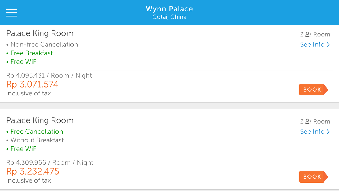Click the Rp 3.071.574 discounted price
Viewport: 339px width, 191px height.
pos(32,84)
